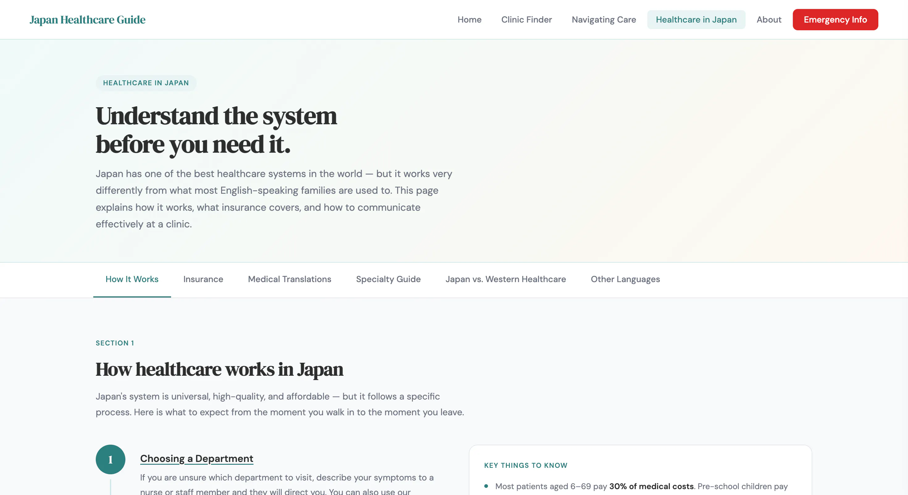Image resolution: width=908 pixels, height=495 pixels.
Task: Click the red Emergency Info button
Action: 835,20
